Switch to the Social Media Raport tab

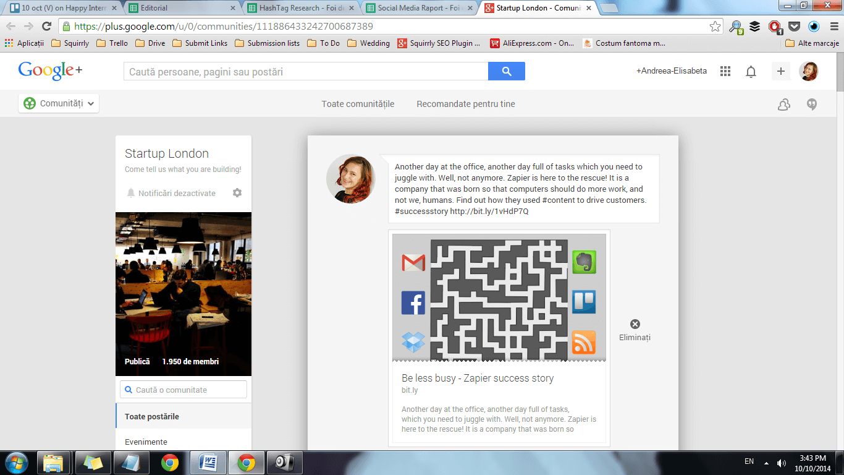pyautogui.click(x=420, y=8)
